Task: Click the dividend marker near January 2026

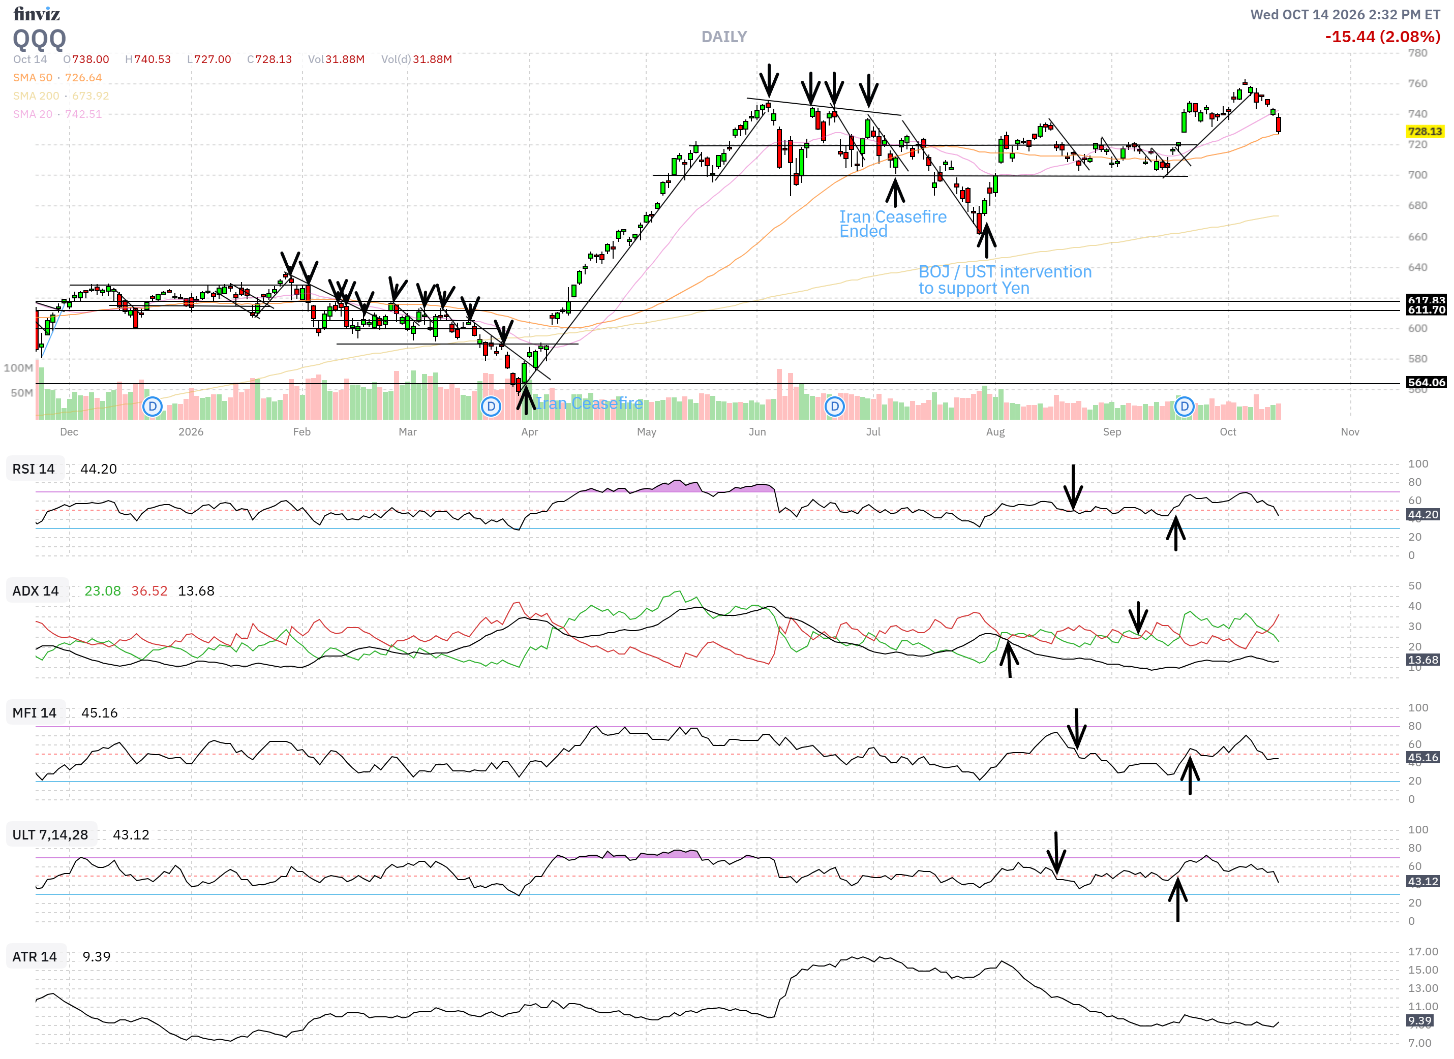Action: pyautogui.click(x=152, y=407)
